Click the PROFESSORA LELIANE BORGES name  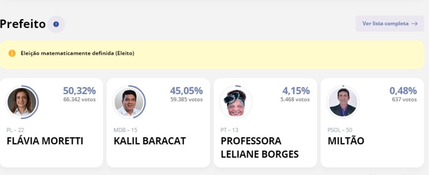pos(260,148)
